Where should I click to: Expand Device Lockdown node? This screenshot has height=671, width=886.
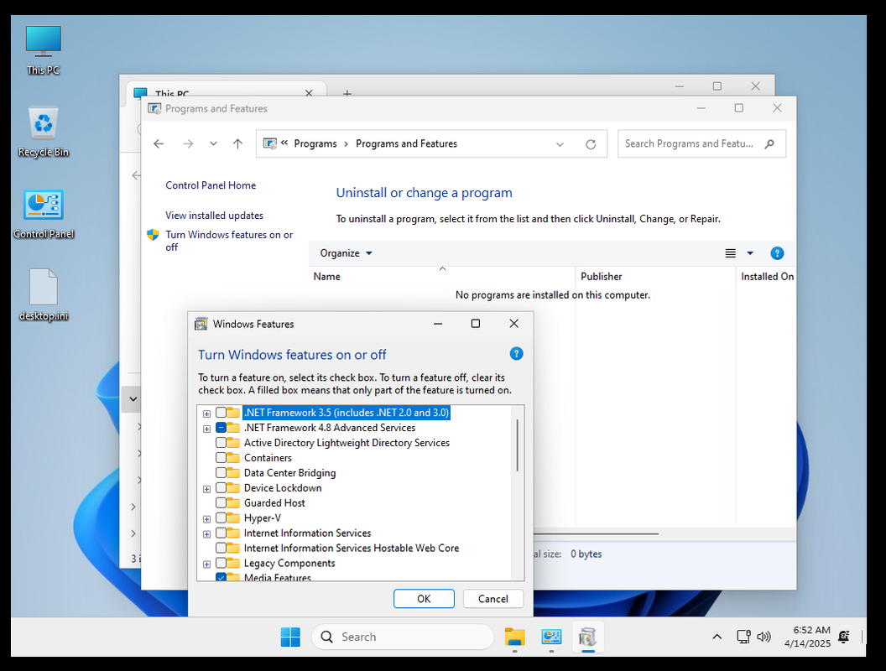pyautogui.click(x=206, y=488)
